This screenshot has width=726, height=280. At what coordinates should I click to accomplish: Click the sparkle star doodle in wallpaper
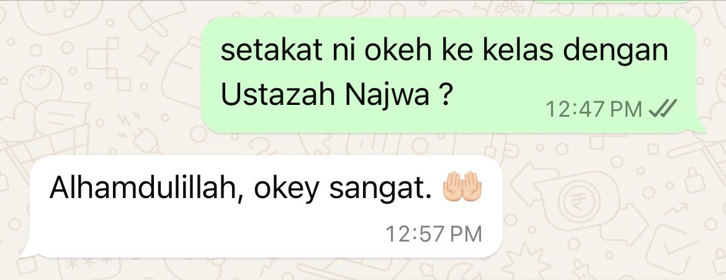(x=149, y=55)
